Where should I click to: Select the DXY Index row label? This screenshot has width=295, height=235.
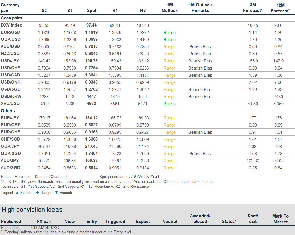pos(11,25)
